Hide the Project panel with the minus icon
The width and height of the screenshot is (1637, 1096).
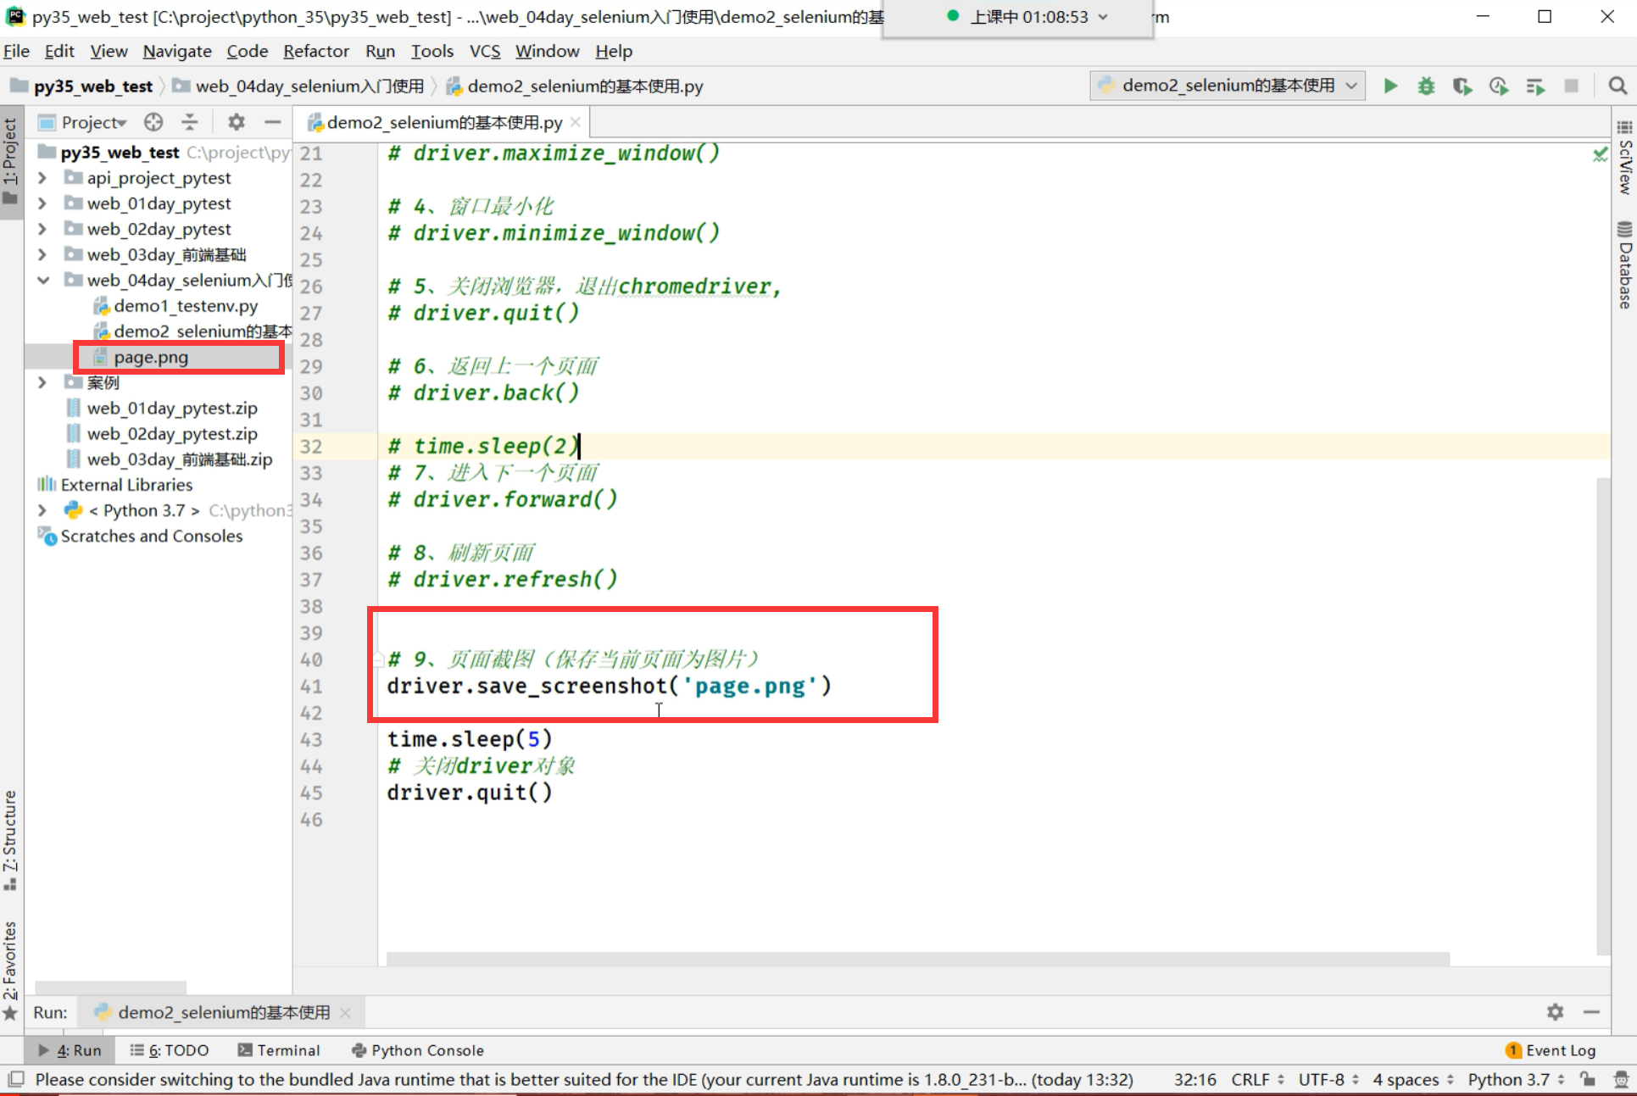[272, 122]
